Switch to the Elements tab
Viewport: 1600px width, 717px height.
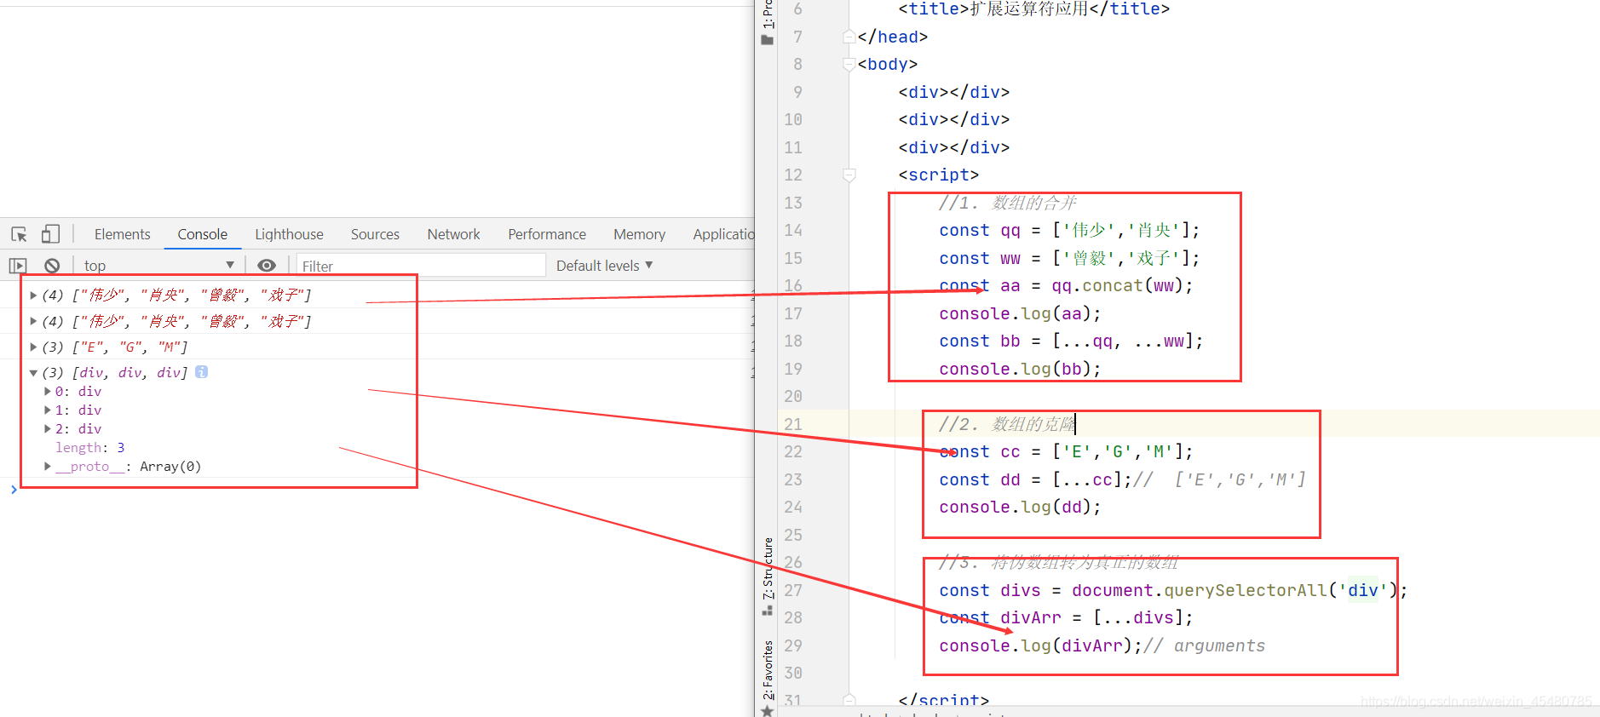(122, 234)
